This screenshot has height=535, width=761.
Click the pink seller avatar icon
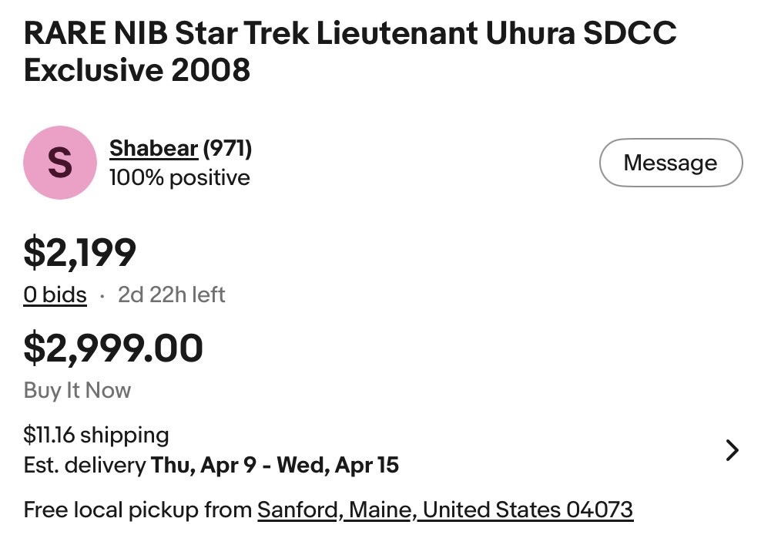60,163
